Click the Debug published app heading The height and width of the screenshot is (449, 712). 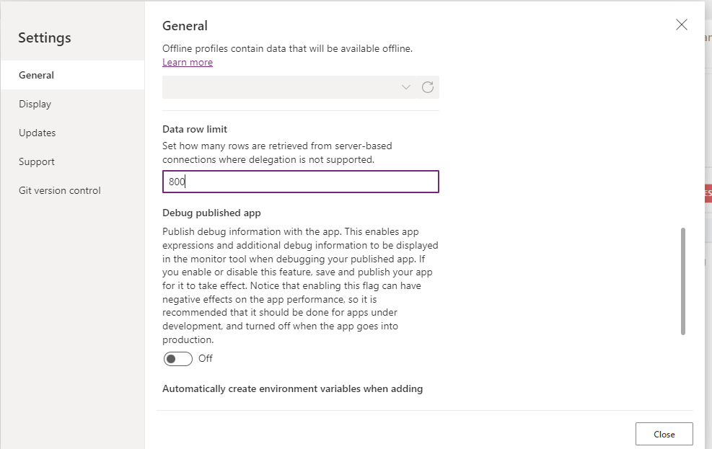tap(211, 213)
